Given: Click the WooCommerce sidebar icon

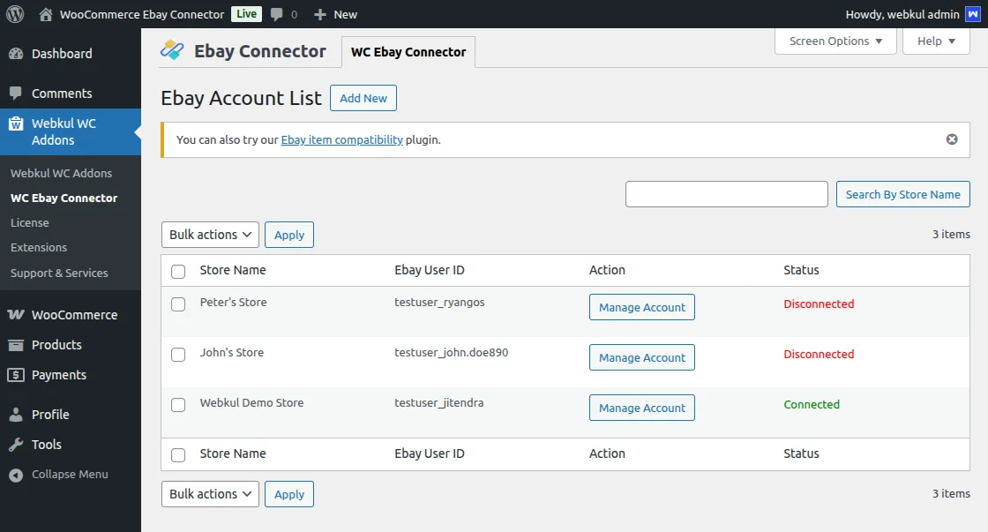Looking at the screenshot, I should coord(16,315).
